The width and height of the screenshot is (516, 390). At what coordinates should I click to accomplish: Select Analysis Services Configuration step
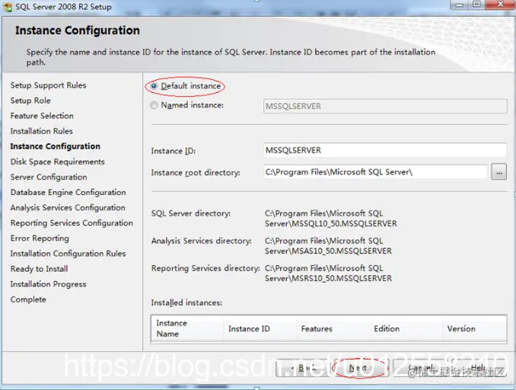[68, 207]
